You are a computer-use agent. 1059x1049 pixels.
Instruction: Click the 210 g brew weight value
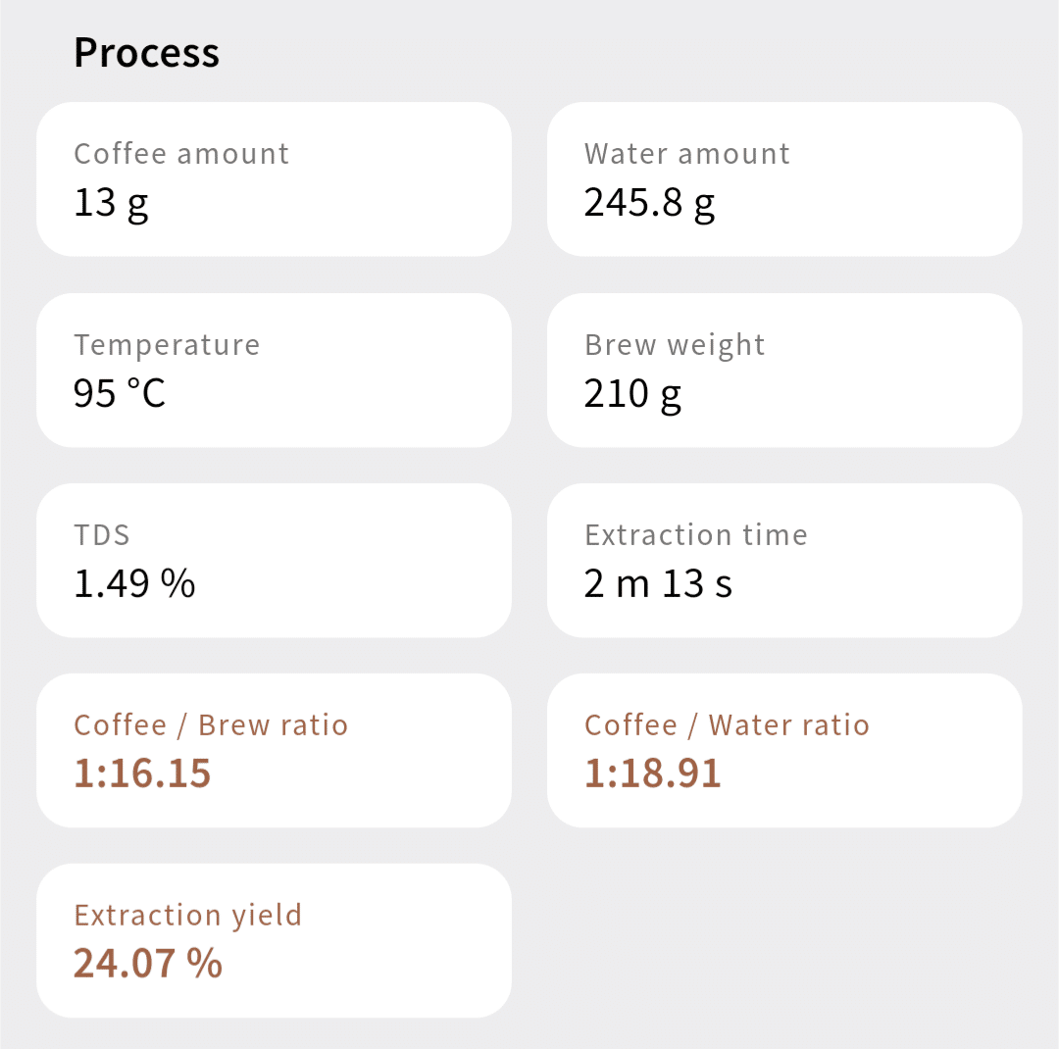coord(632,394)
